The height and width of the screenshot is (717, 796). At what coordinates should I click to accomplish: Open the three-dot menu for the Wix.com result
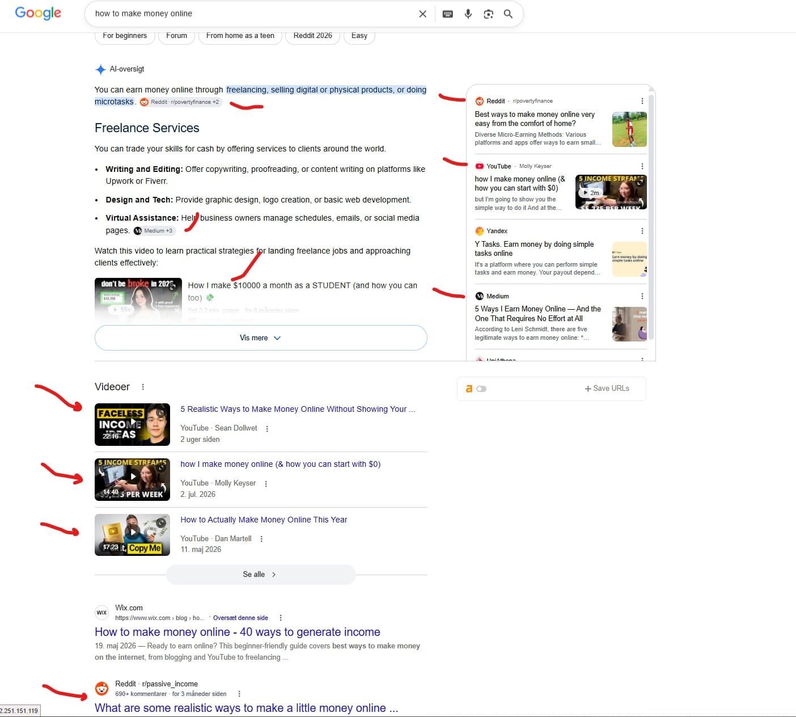281,618
